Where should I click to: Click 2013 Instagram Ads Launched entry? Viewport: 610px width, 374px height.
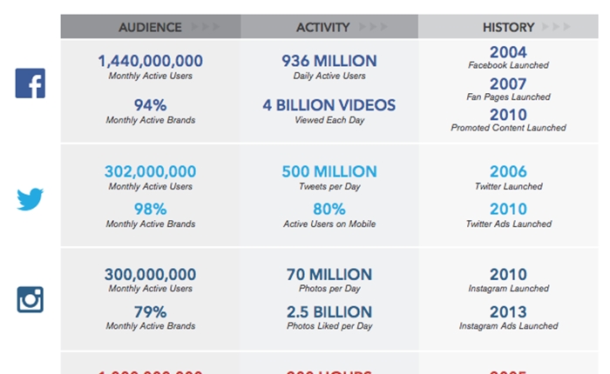(508, 317)
